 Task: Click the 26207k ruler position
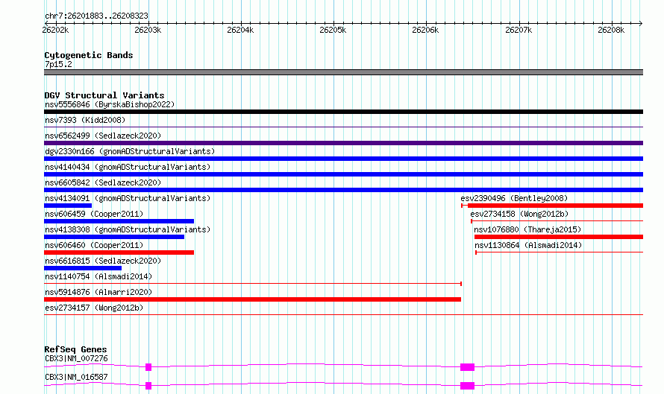pos(519,30)
